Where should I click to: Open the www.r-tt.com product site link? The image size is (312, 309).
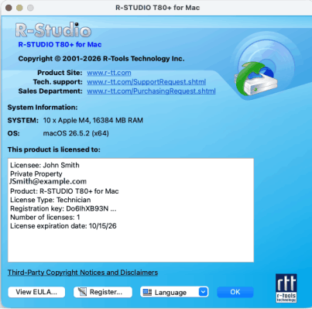click(x=109, y=73)
